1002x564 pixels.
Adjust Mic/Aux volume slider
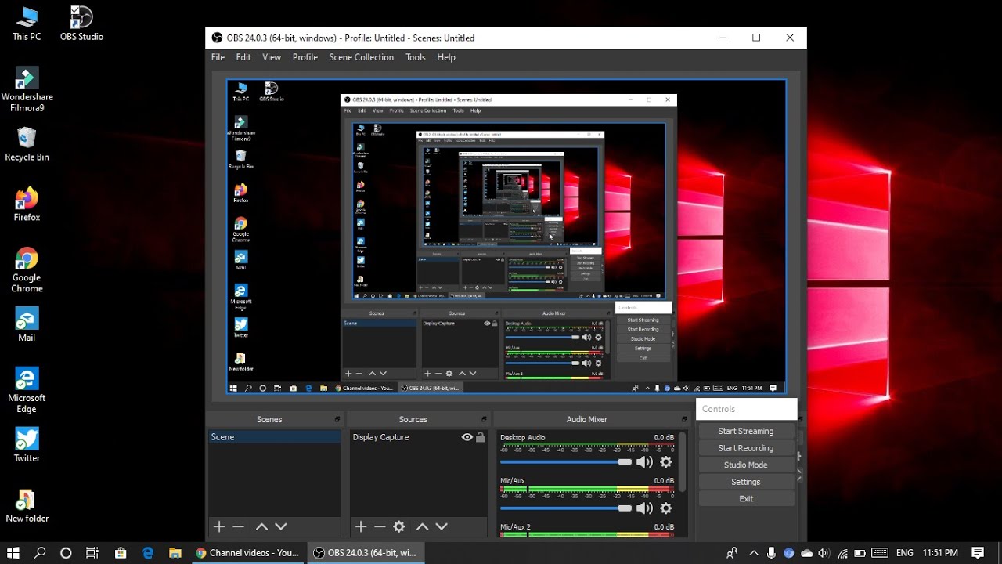[566, 508]
